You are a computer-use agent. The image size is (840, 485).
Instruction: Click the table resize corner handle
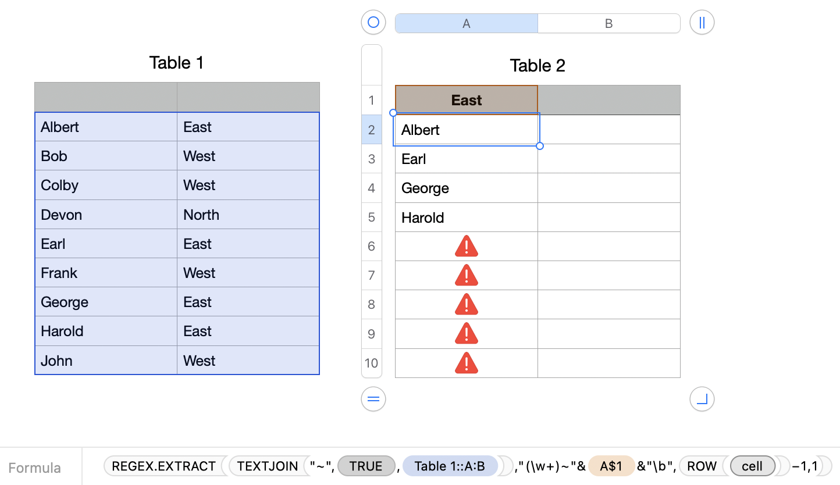[x=702, y=399]
